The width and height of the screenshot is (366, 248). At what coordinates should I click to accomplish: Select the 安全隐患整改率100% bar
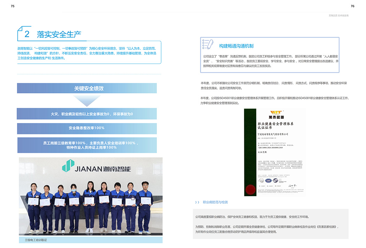click(x=87, y=128)
